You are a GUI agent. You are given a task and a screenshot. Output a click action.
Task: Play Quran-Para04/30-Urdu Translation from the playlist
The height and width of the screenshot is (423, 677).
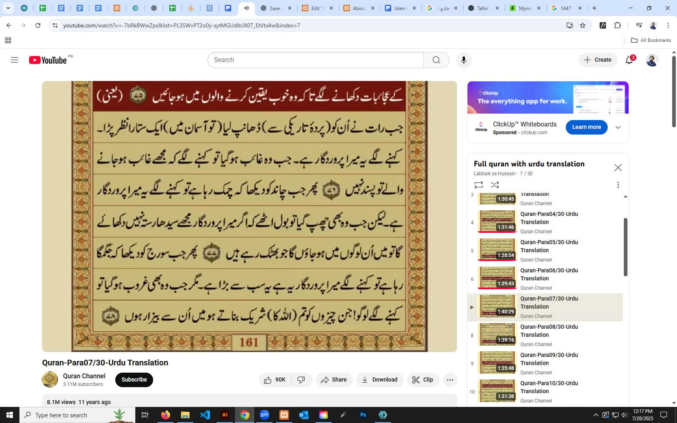pyautogui.click(x=545, y=222)
